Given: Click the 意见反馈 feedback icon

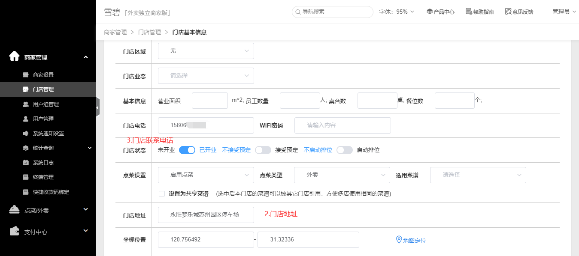Looking at the screenshot, I should pos(508,12).
